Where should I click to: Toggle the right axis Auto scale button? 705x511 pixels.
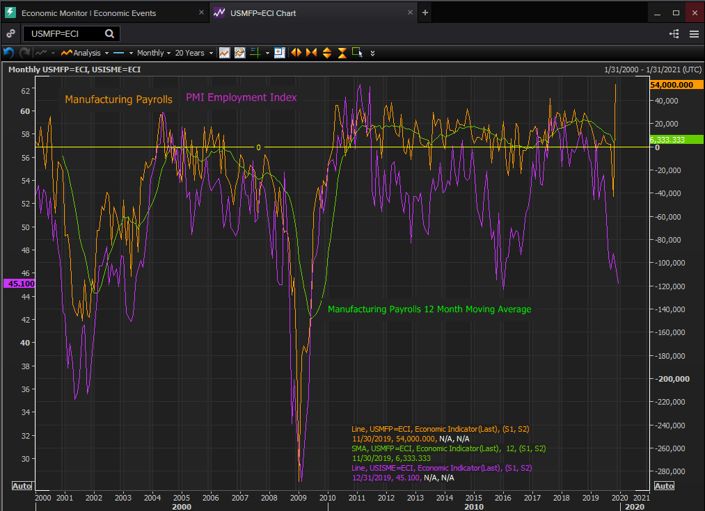[x=664, y=485]
